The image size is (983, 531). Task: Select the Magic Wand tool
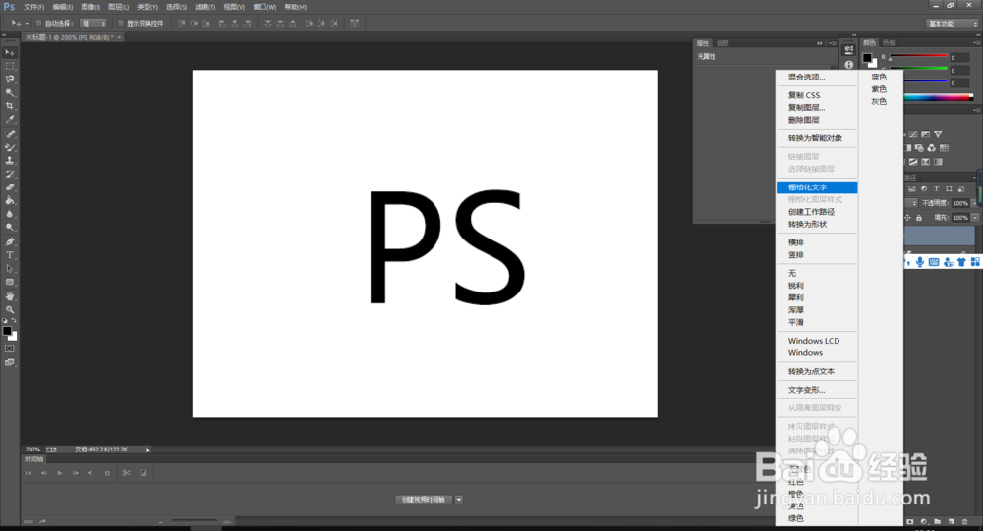pos(10,92)
